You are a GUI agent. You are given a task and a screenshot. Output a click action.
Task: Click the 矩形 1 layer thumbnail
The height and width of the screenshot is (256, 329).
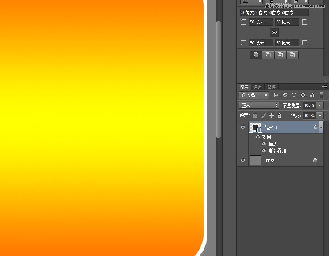pyautogui.click(x=256, y=127)
